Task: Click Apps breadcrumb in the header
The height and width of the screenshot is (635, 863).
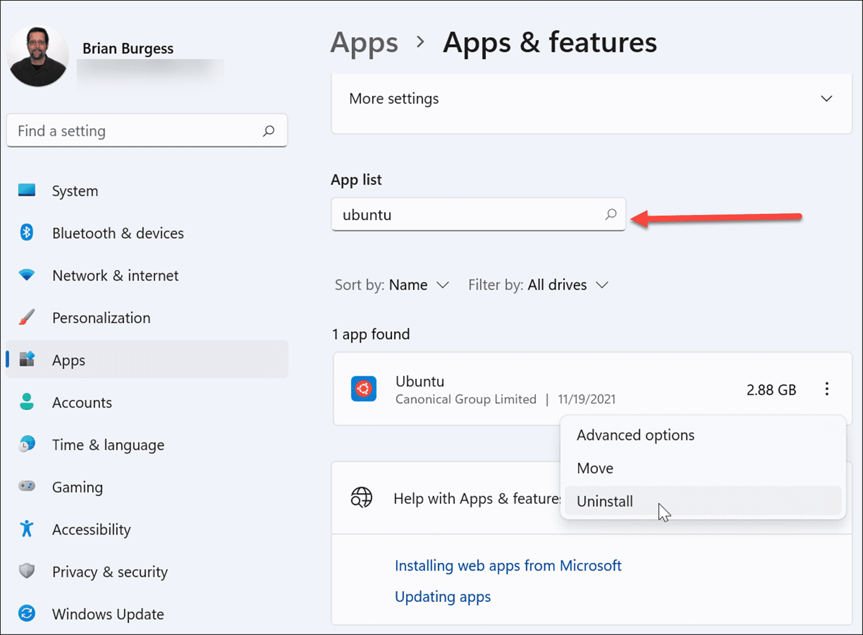Action: [364, 43]
